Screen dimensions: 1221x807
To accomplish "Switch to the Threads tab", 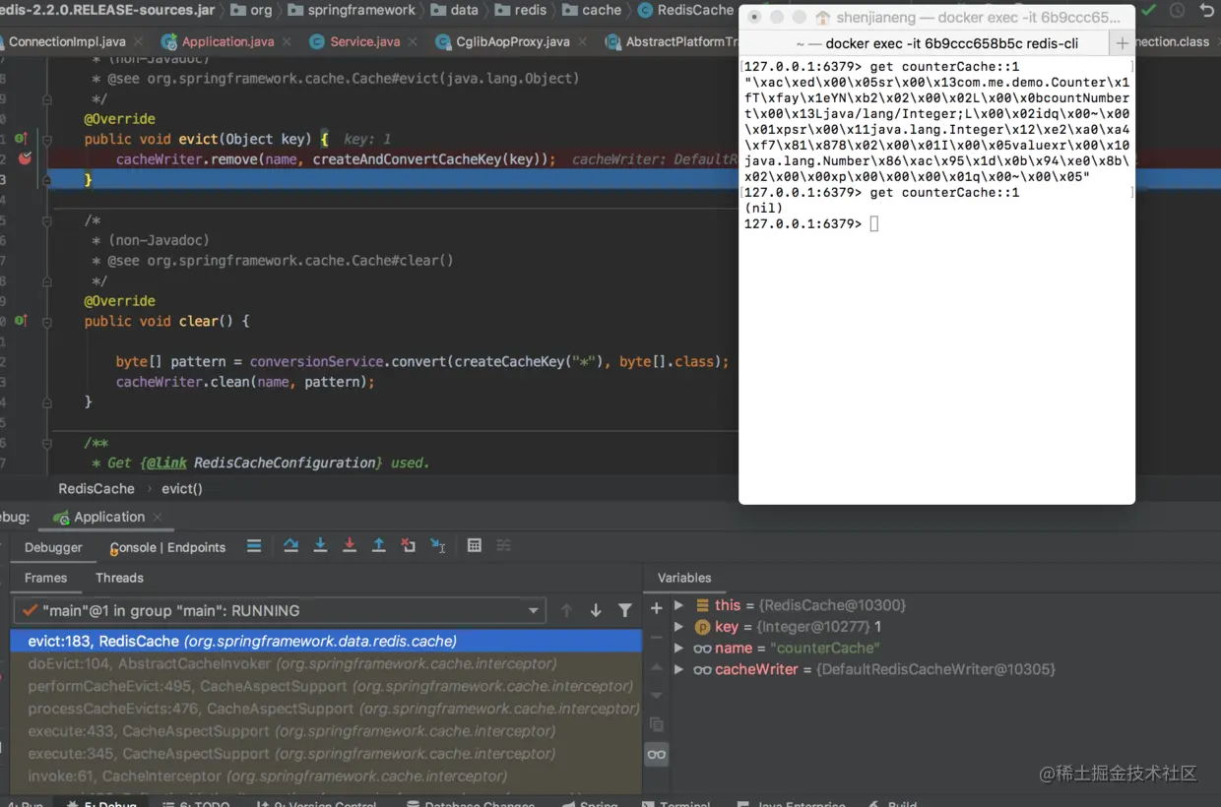I will point(119,578).
